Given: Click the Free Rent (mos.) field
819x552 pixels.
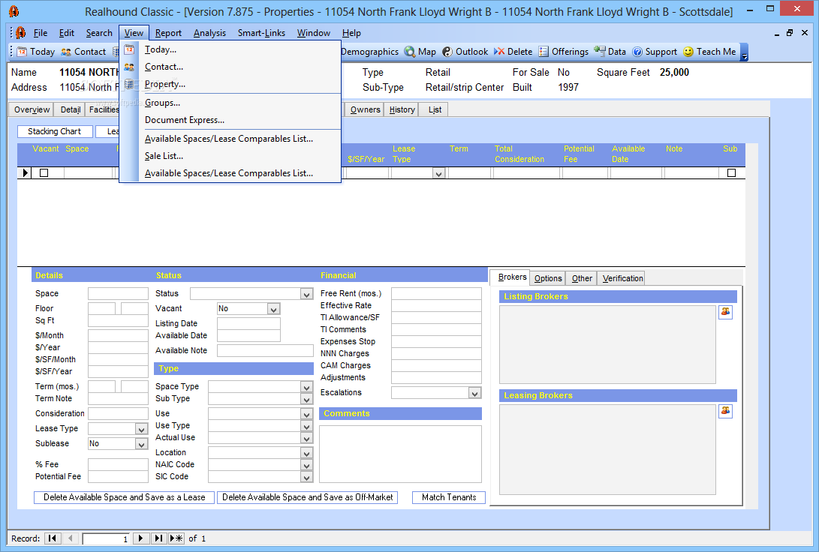Looking at the screenshot, I should [x=436, y=294].
